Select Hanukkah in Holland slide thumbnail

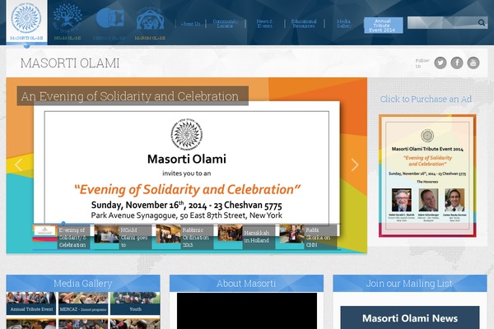[246, 237]
